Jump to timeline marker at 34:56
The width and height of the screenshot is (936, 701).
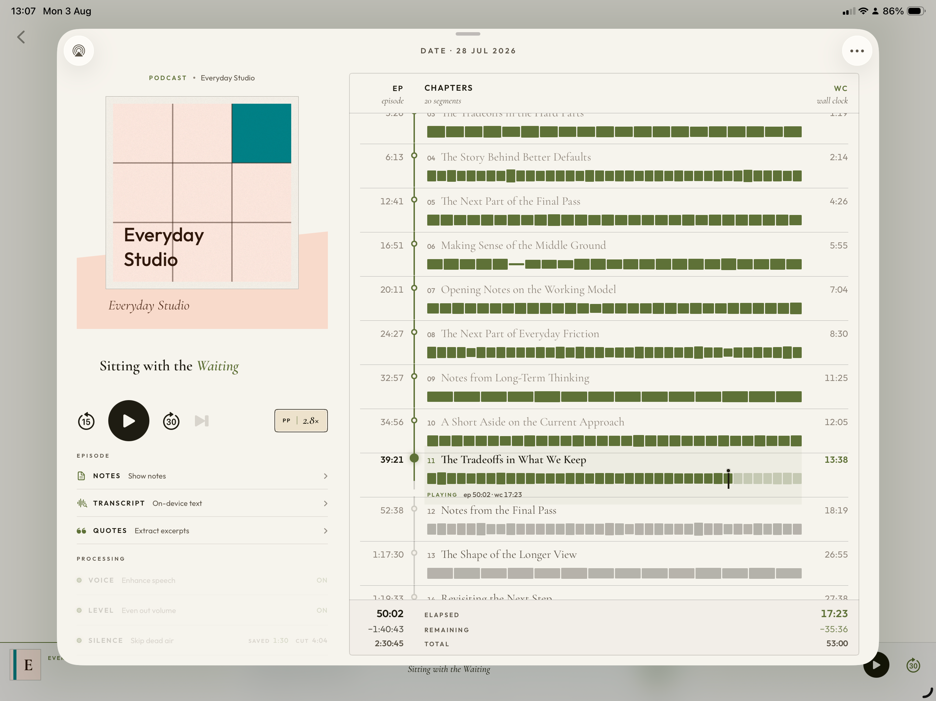tap(414, 420)
